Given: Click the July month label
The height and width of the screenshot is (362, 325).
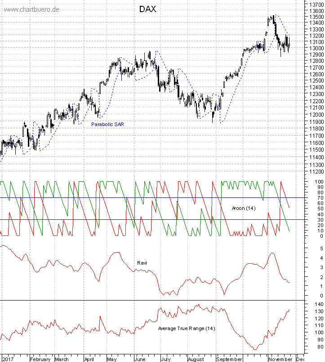Looking at the screenshot, I should pos(165,359).
